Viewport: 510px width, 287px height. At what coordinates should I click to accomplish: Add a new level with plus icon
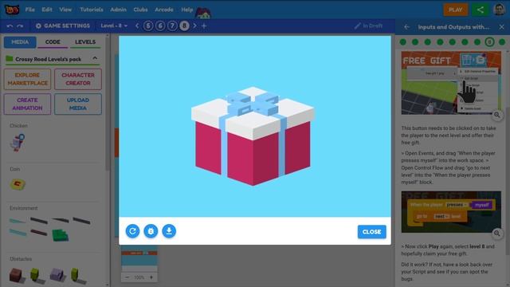pyautogui.click(x=204, y=26)
